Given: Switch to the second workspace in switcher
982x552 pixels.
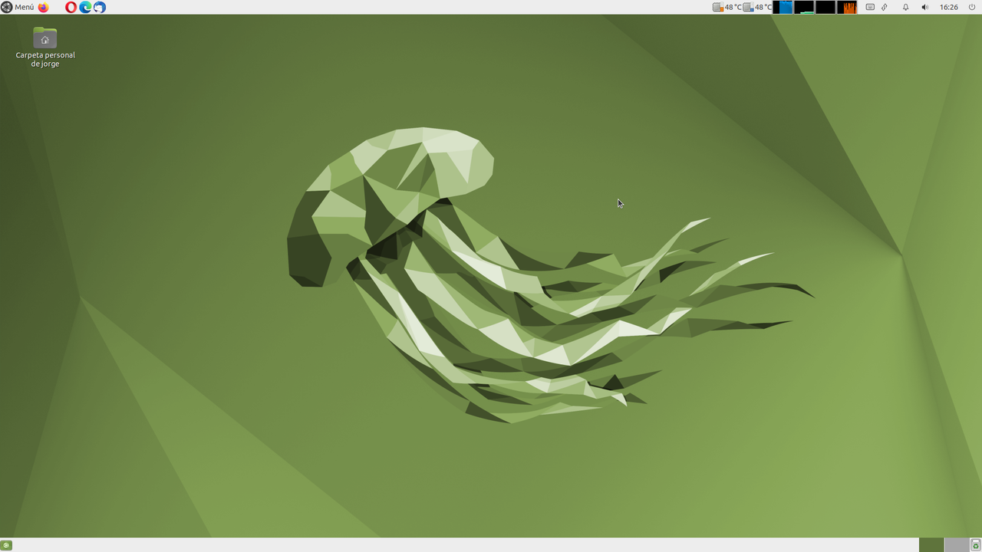Looking at the screenshot, I should point(956,545).
